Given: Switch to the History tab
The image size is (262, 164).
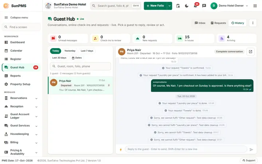Looking at the screenshot, I should click(x=237, y=23).
